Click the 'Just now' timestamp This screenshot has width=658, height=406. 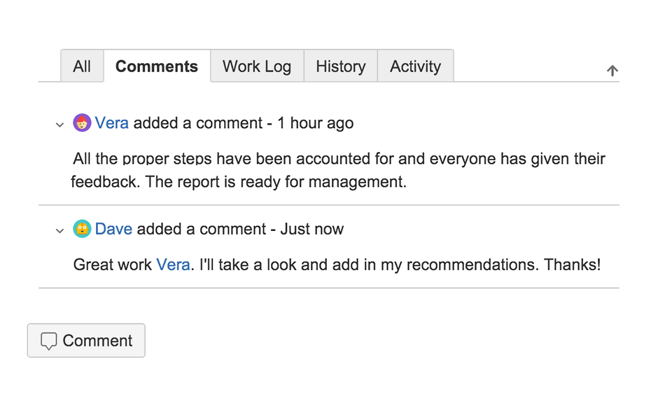pyautogui.click(x=312, y=229)
